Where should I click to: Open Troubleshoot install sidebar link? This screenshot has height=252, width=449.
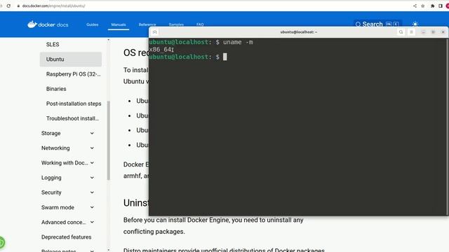pos(72,118)
